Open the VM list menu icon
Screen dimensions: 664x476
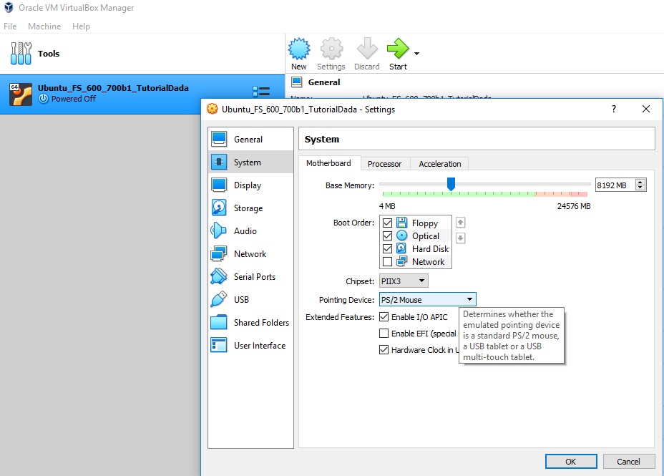click(261, 92)
